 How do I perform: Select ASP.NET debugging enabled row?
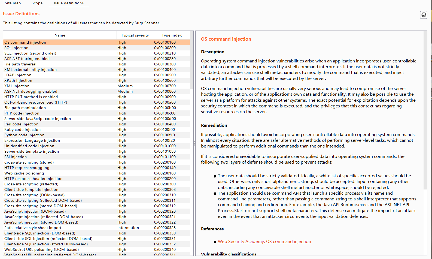[96, 91]
